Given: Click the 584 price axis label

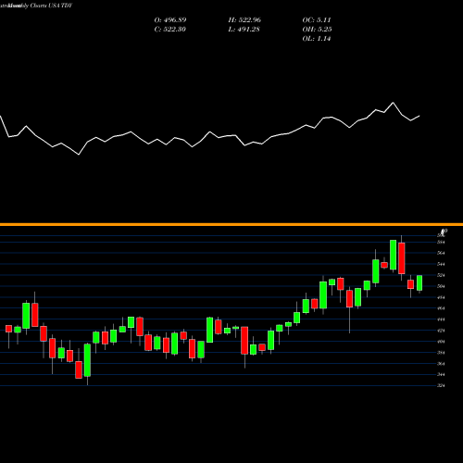Looking at the screenshot, I should point(441,242).
